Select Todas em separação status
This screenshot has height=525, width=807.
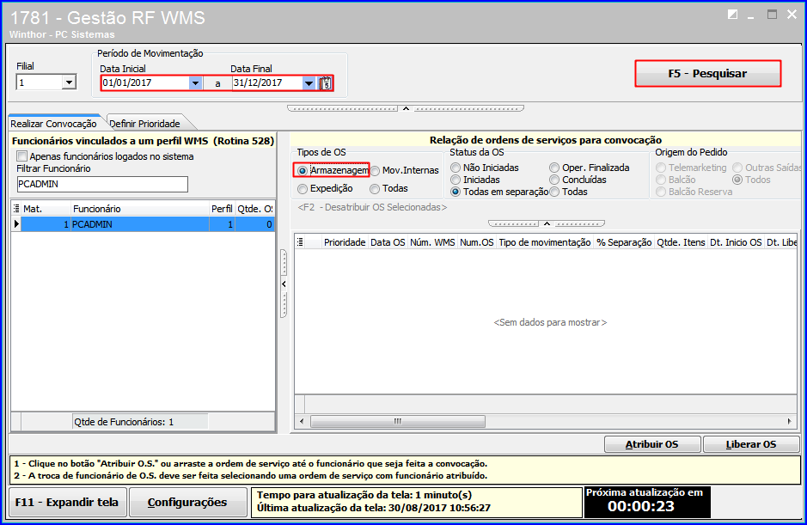(x=455, y=192)
